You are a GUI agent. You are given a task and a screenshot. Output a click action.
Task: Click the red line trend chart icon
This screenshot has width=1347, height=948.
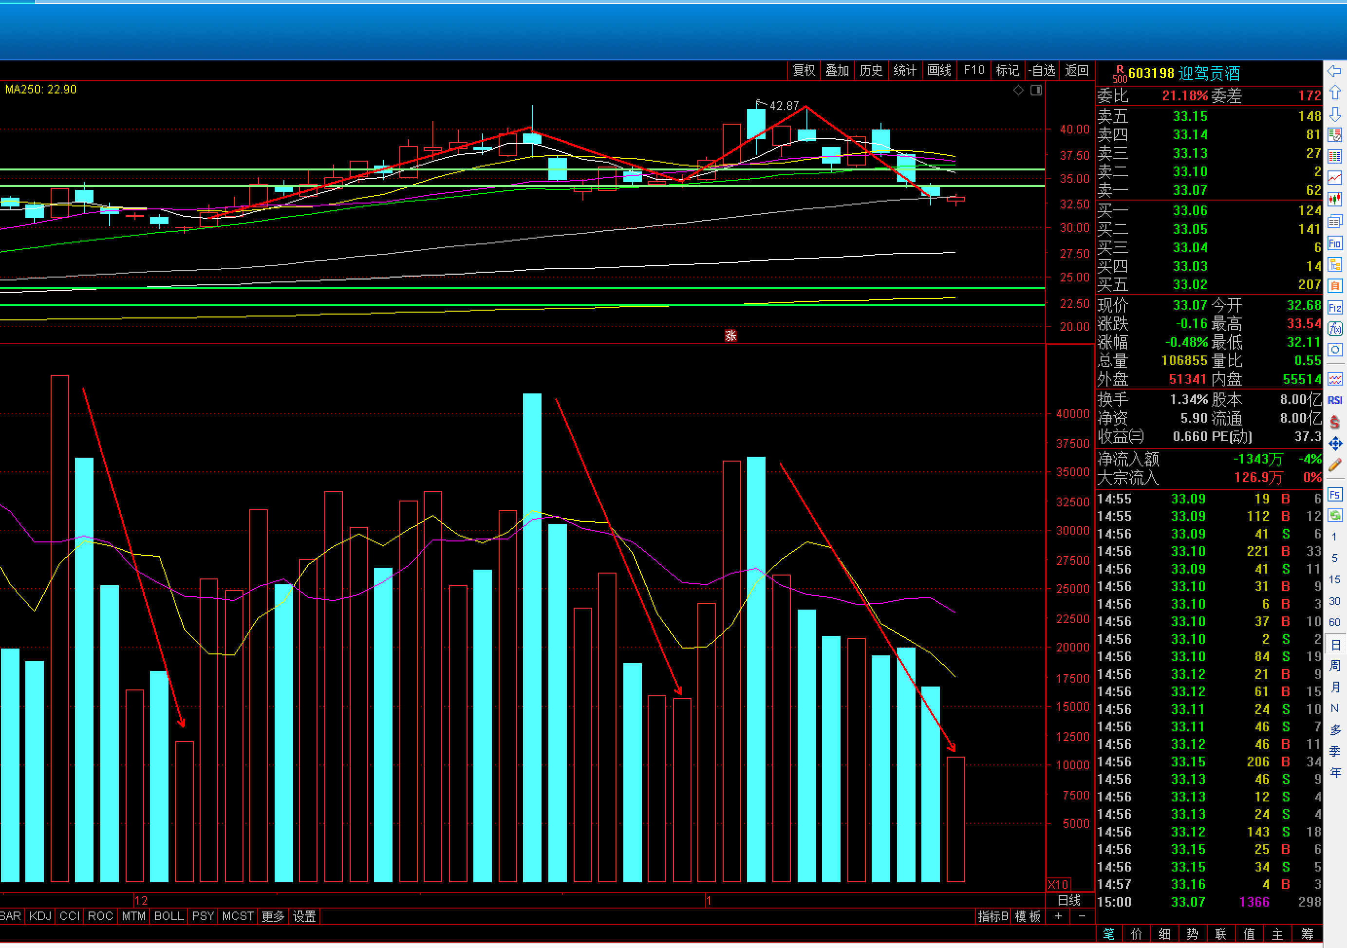(1335, 178)
